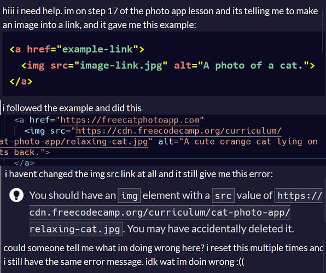
Task: Click the cdn.freecodecamp.org code line in the error
Action: 160,212
